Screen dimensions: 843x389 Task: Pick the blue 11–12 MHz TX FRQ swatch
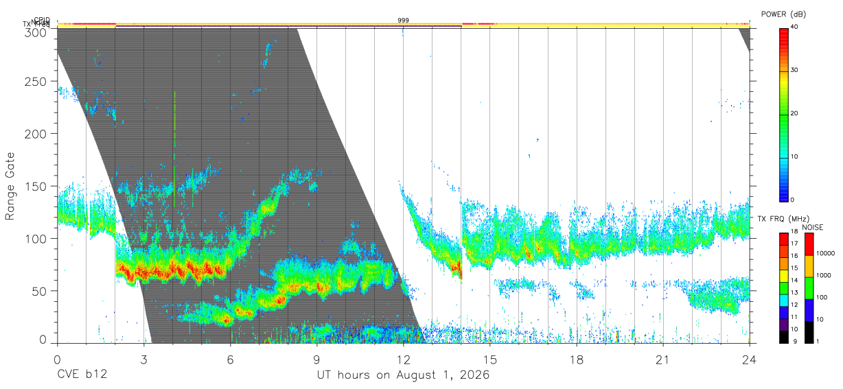tap(783, 311)
